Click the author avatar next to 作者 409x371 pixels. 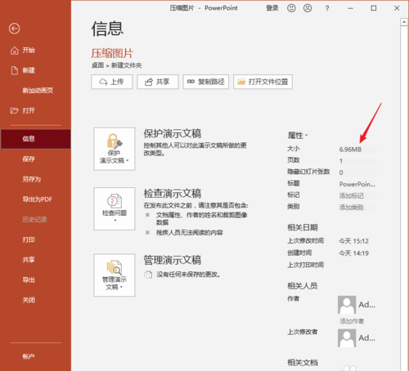pos(347,305)
